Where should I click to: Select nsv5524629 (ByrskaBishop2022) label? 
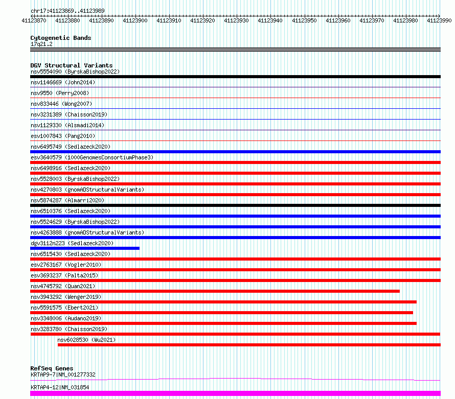click(x=75, y=222)
